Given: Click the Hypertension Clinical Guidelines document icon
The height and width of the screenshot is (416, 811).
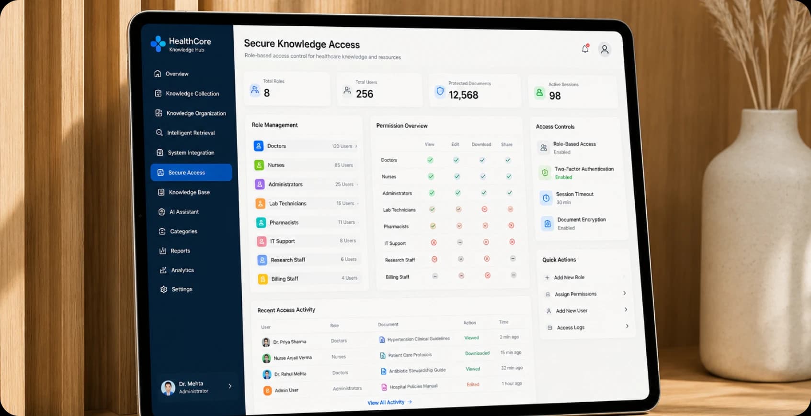Looking at the screenshot, I should point(382,339).
